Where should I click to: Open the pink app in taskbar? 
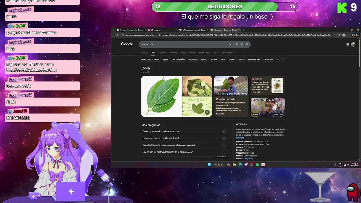point(263,165)
